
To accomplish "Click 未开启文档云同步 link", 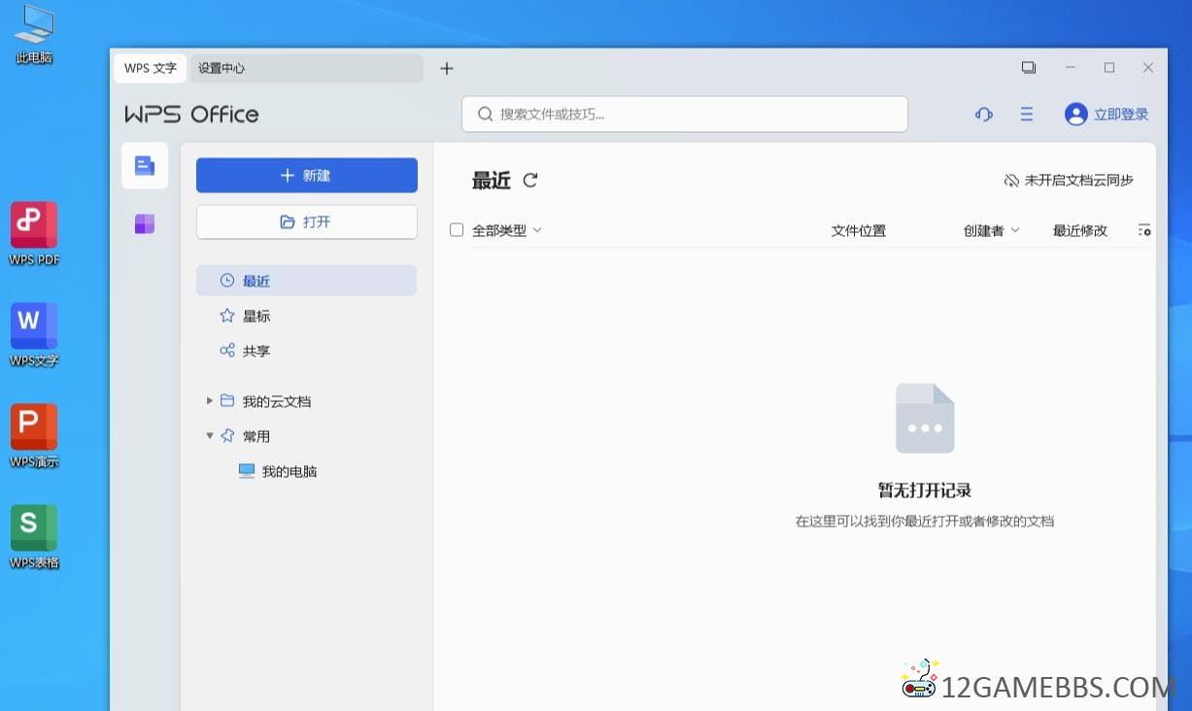I will click(1078, 181).
